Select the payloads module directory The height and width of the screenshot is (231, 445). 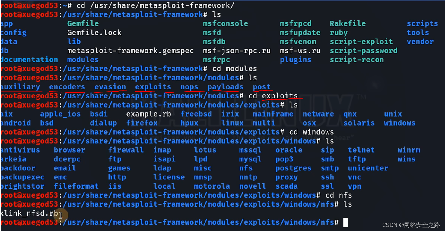pyautogui.click(x=225, y=87)
